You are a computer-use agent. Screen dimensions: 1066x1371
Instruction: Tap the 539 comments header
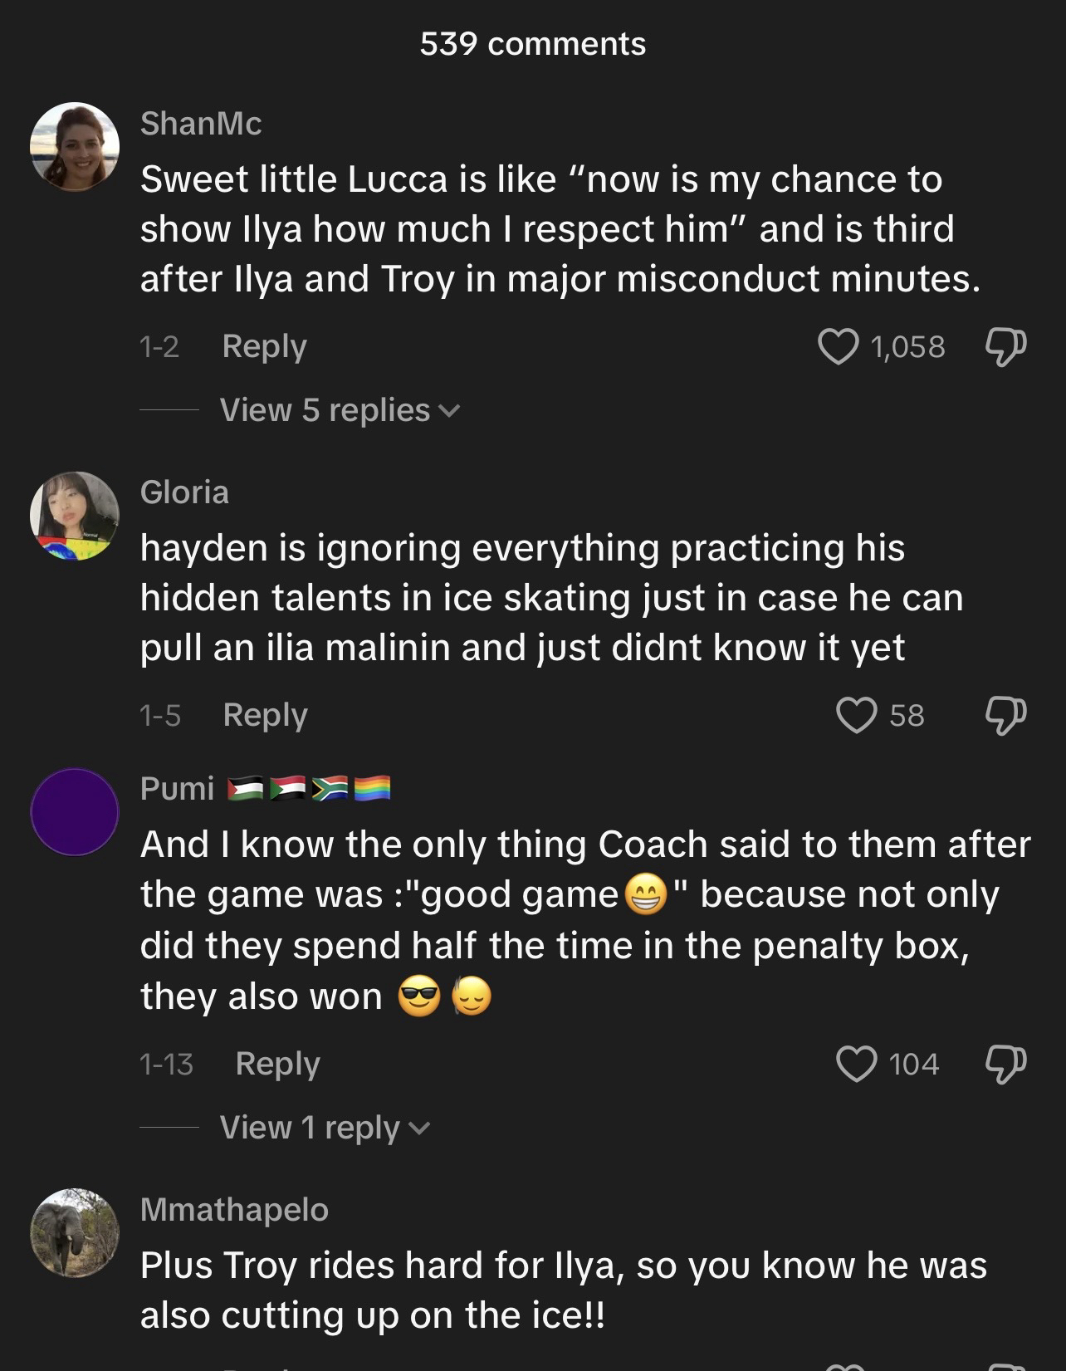[x=533, y=44]
